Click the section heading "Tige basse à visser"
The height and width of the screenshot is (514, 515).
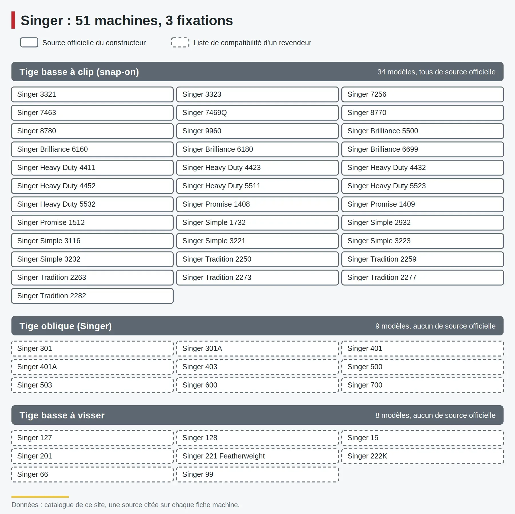pos(62,415)
